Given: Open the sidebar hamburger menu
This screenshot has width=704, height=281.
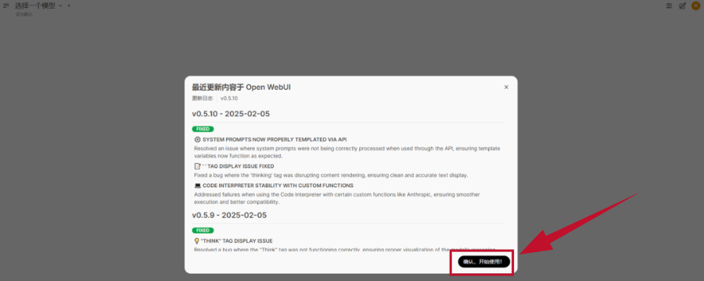Looking at the screenshot, I should click(x=5, y=5).
